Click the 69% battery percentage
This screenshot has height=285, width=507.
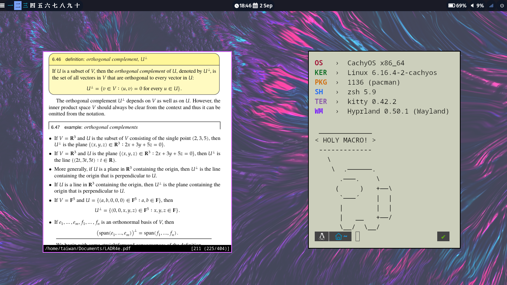click(x=461, y=6)
